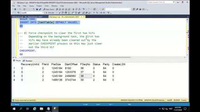The width and height of the screenshot is (200, 112).
Task: Open the document tabs list dropdown
Action: (188, 17)
